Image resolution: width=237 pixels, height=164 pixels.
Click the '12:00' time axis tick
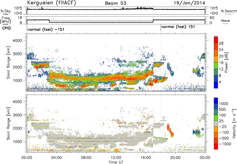[x=116, y=158]
